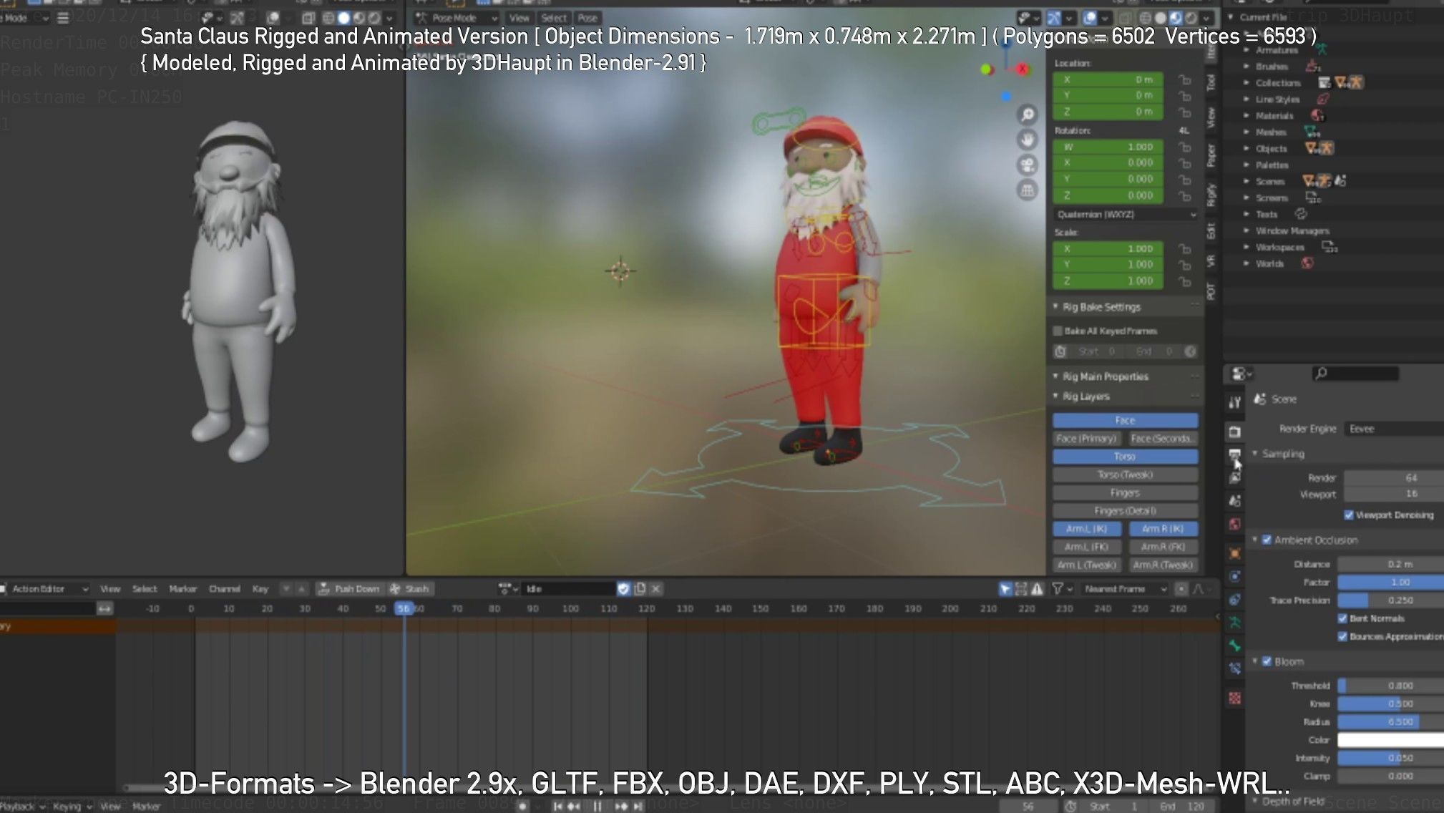Open the Pose menu in 3D viewport
Screen dimensions: 1444x813
click(x=587, y=18)
